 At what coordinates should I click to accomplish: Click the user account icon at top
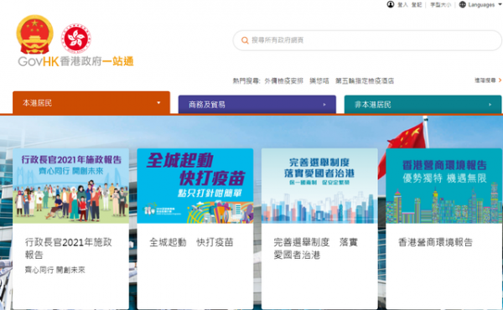tap(391, 4)
